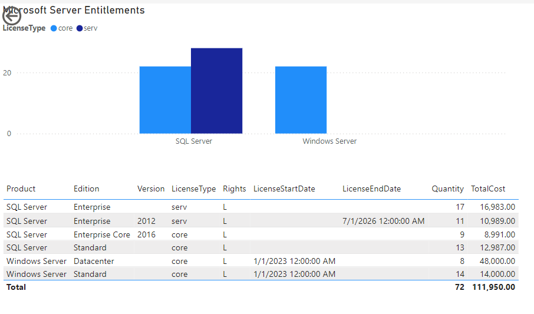The image size is (534, 314).
Task: Sort by LicenseStartDate column header
Action: tap(284, 189)
